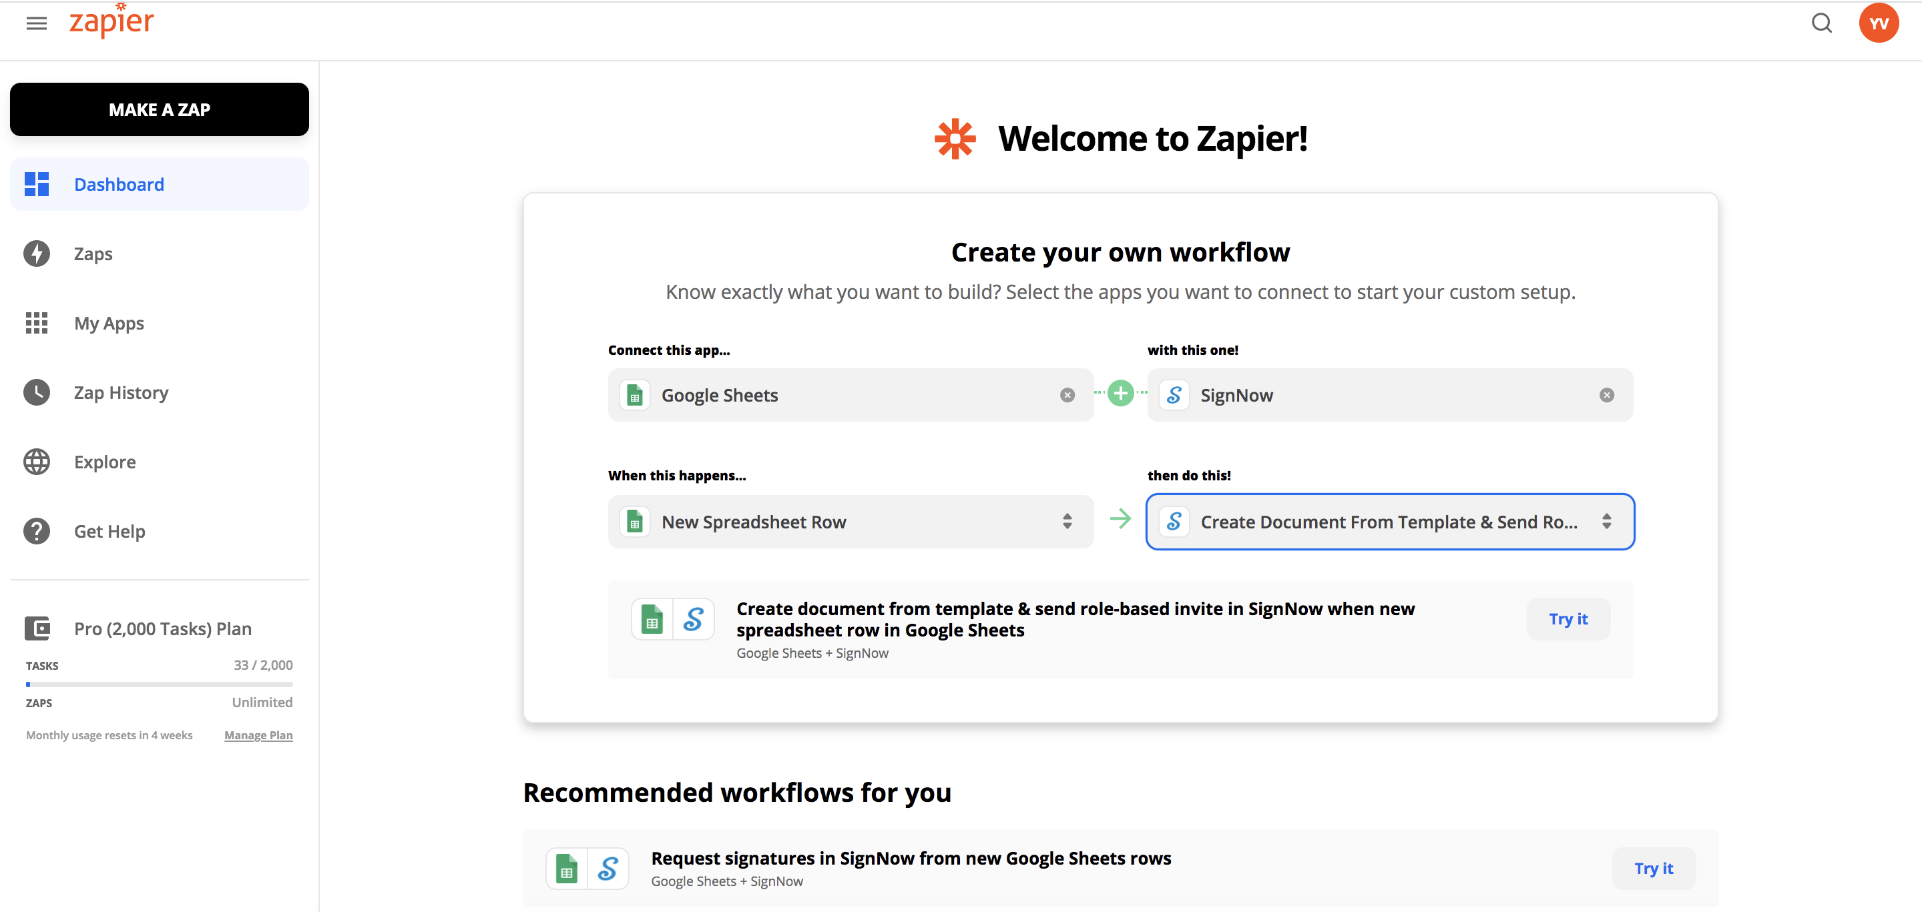Expand the Create Document From Template dropdown
This screenshot has width=1922, height=912.
click(x=1606, y=521)
